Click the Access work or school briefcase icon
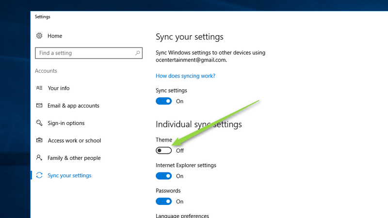The height and width of the screenshot is (218, 388). click(x=39, y=140)
